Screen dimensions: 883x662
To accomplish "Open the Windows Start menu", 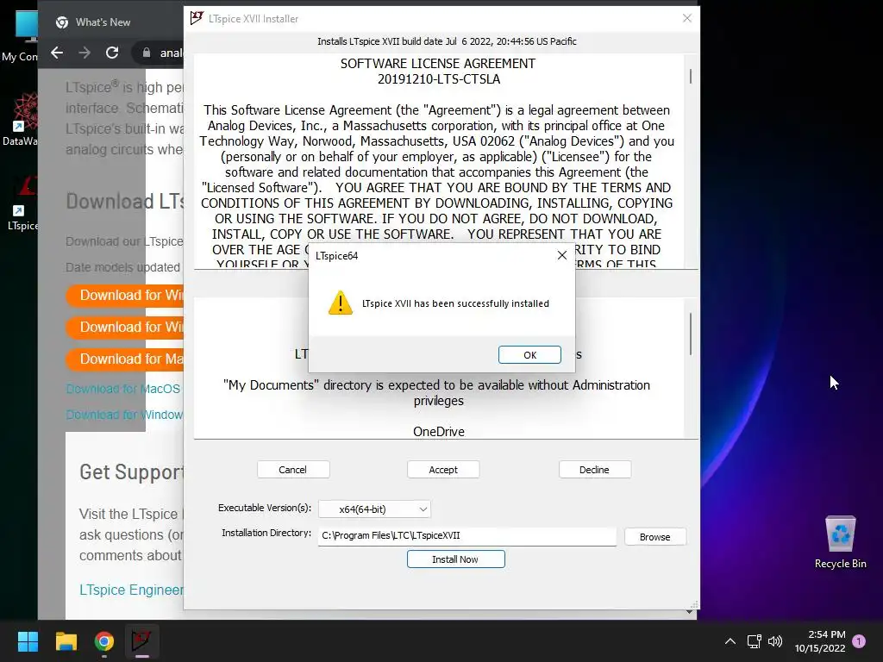I will (x=28, y=641).
